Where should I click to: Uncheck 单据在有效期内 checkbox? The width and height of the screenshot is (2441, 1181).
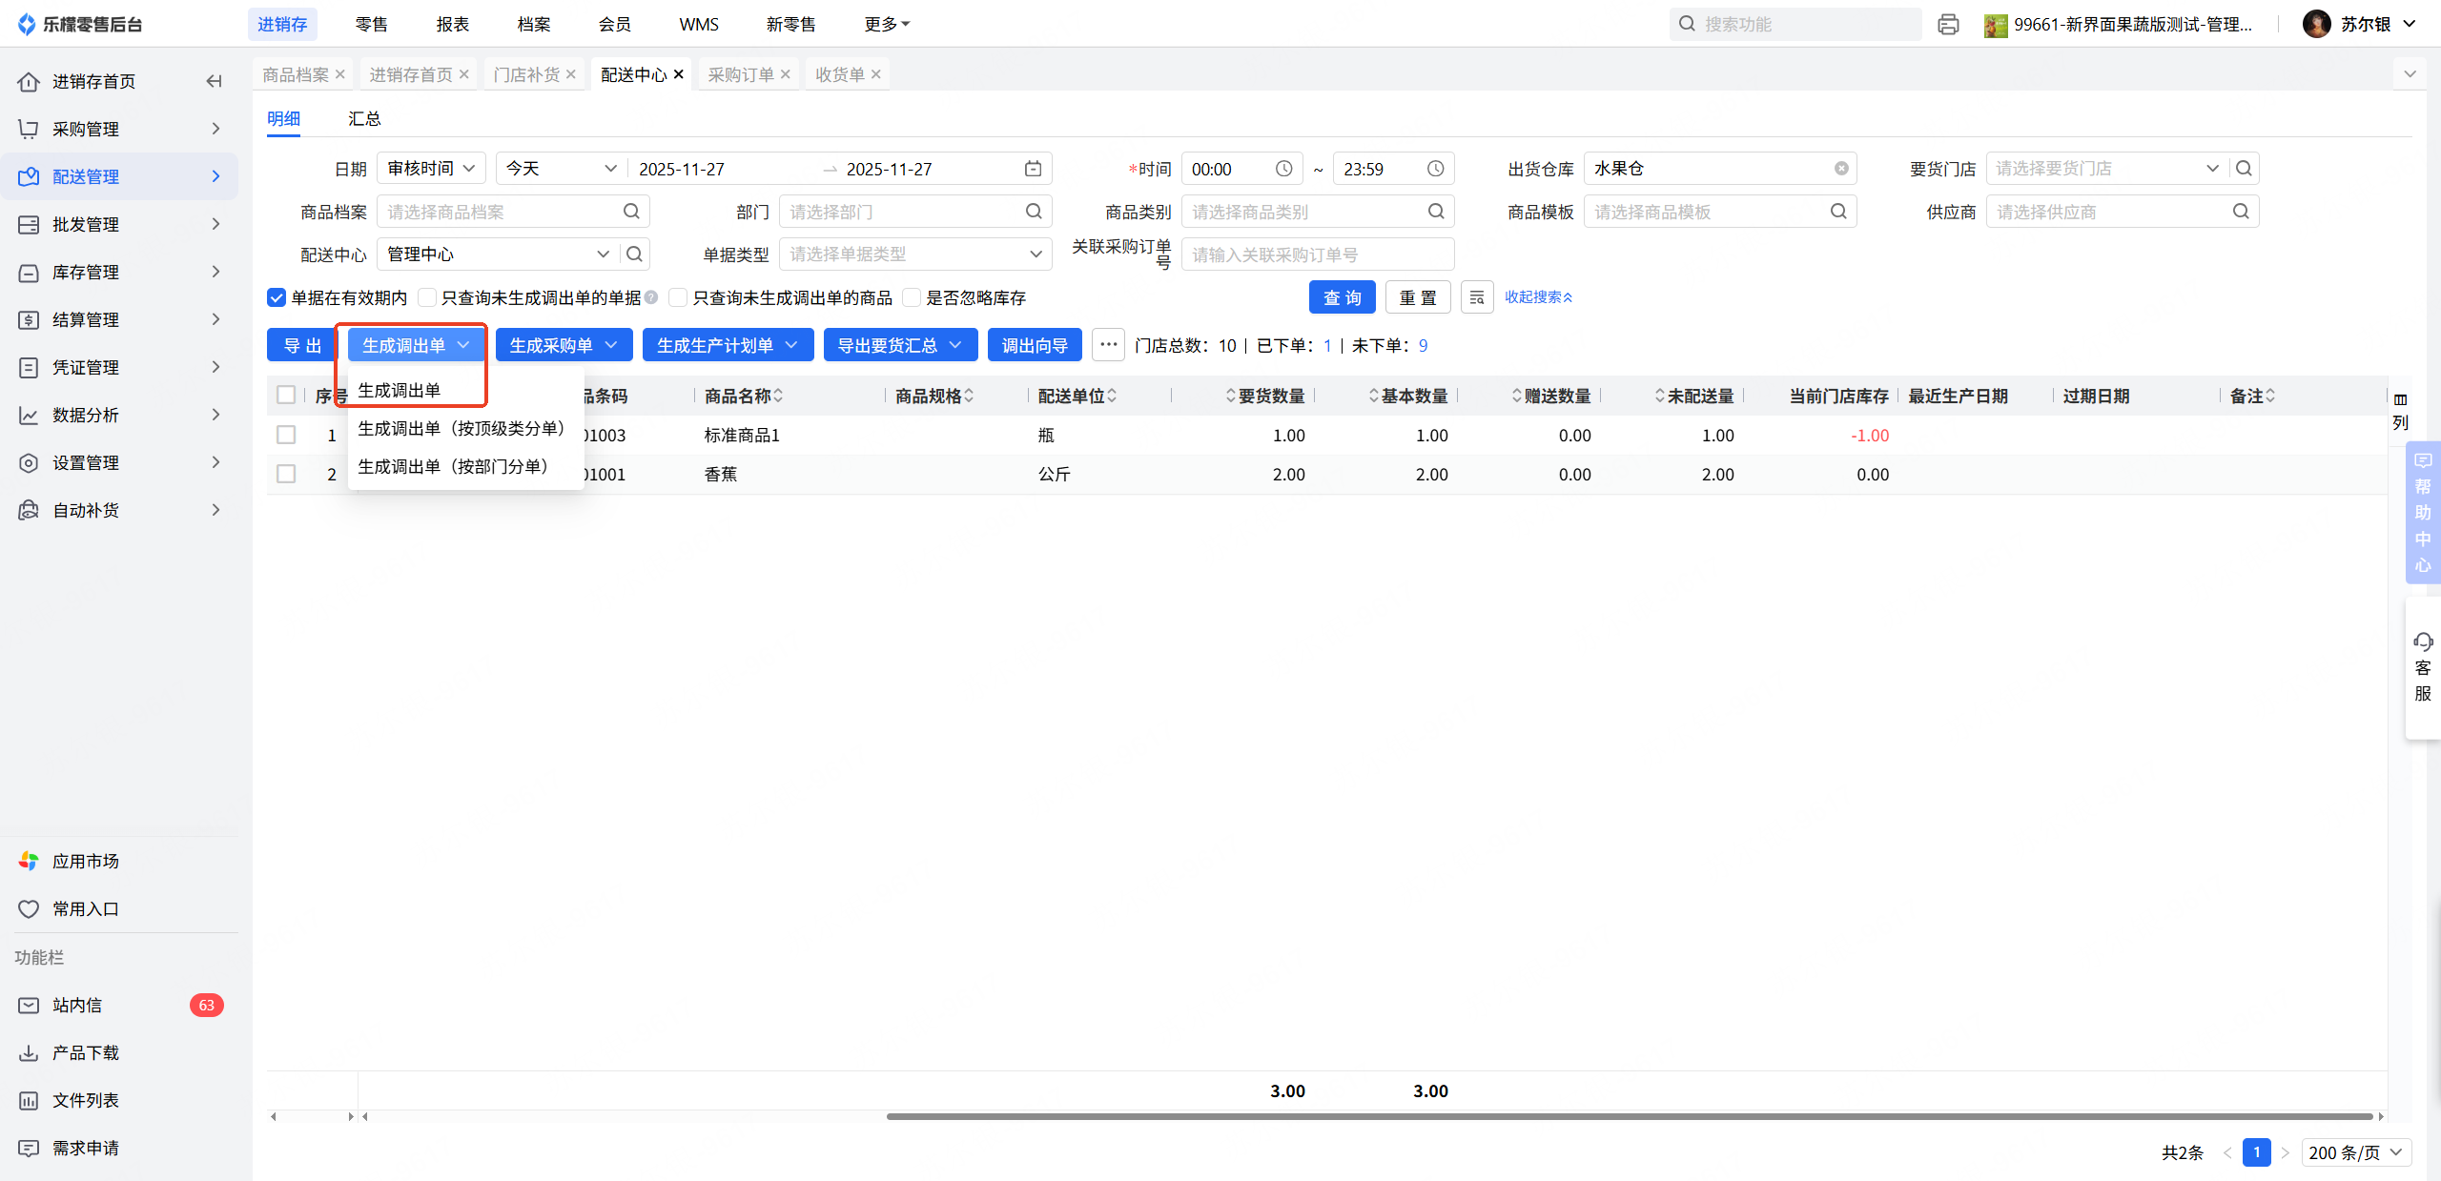tap(277, 298)
